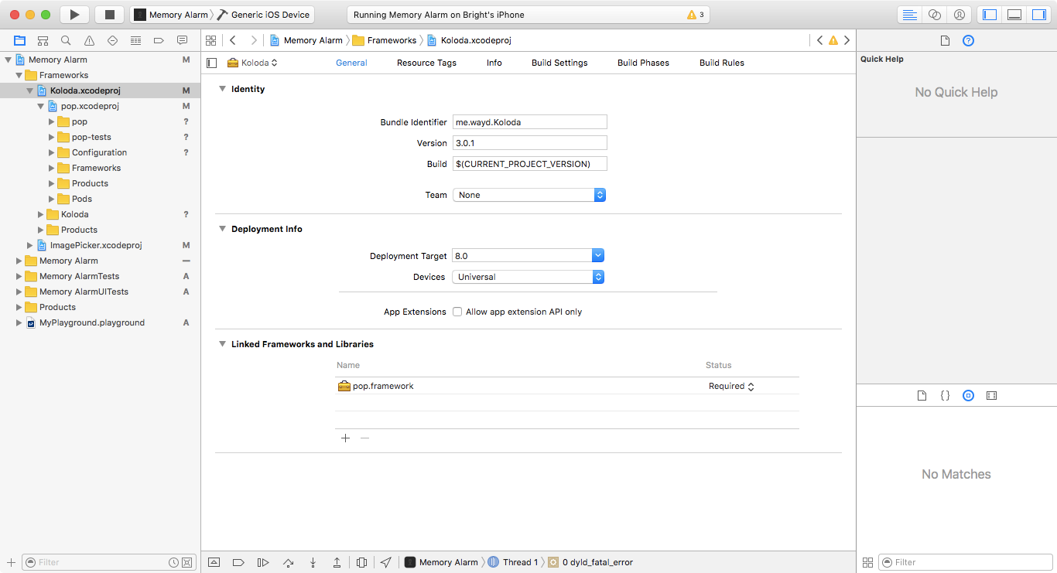Choose the Generic iOS Device destination
1057x573 pixels.
[x=264, y=15]
